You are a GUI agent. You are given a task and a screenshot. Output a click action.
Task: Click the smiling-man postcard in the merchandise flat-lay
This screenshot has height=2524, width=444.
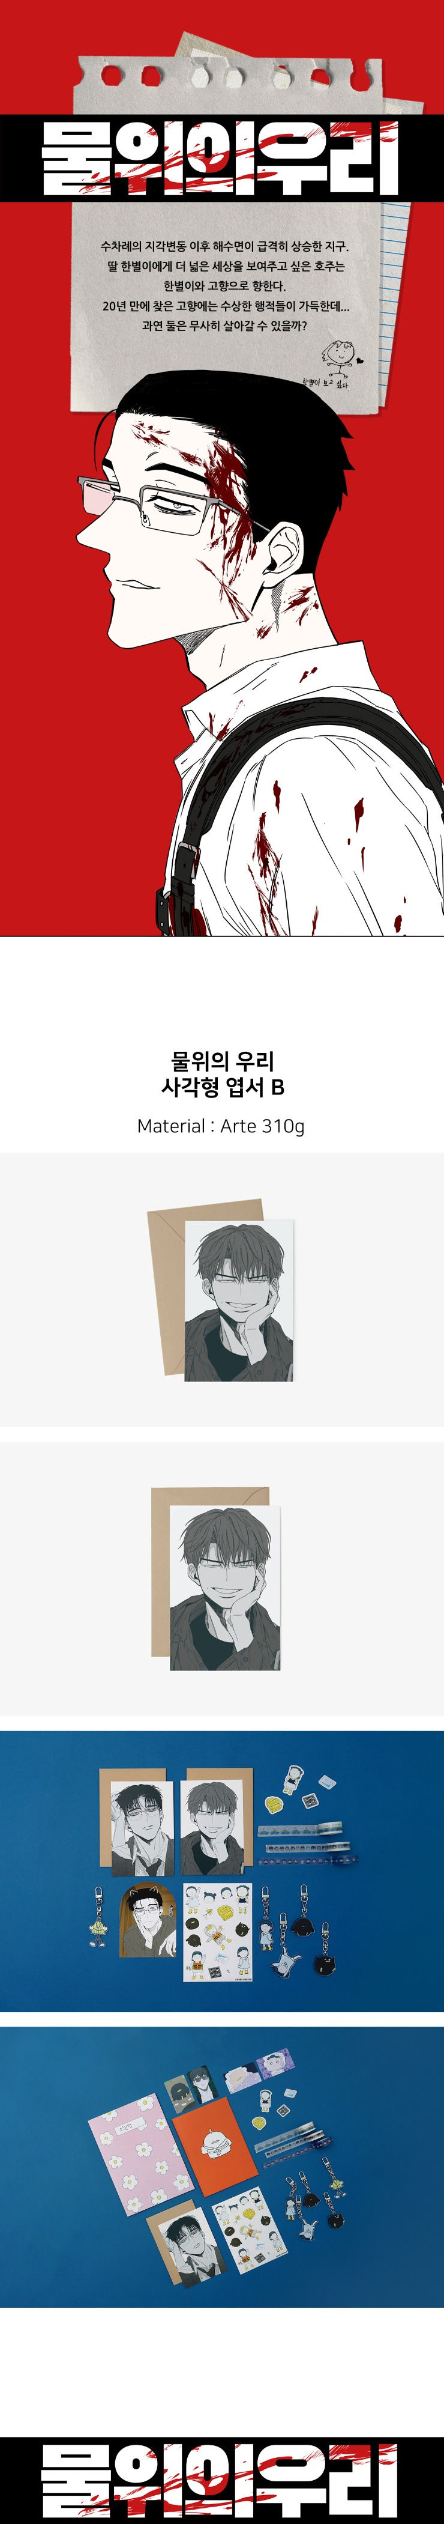[213, 1828]
